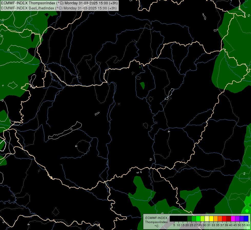Image resolution: width=251 pixels, height=230 pixels.
Task: Click legend tick value 55
Action: point(244,225)
